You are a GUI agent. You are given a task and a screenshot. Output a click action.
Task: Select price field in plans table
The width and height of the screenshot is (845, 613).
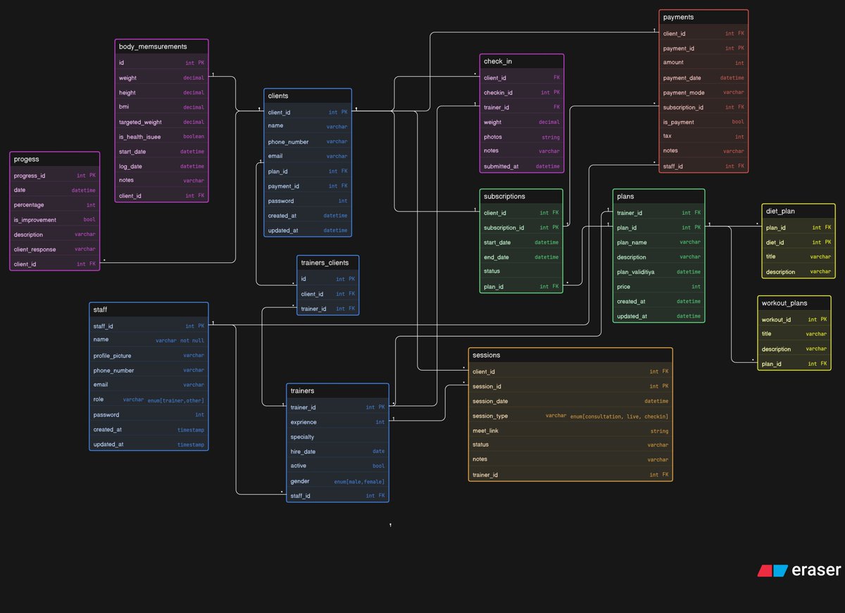coord(658,287)
